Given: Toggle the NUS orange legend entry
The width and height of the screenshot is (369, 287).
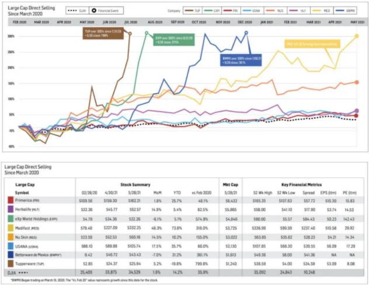Looking at the screenshot, I should click(275, 10).
